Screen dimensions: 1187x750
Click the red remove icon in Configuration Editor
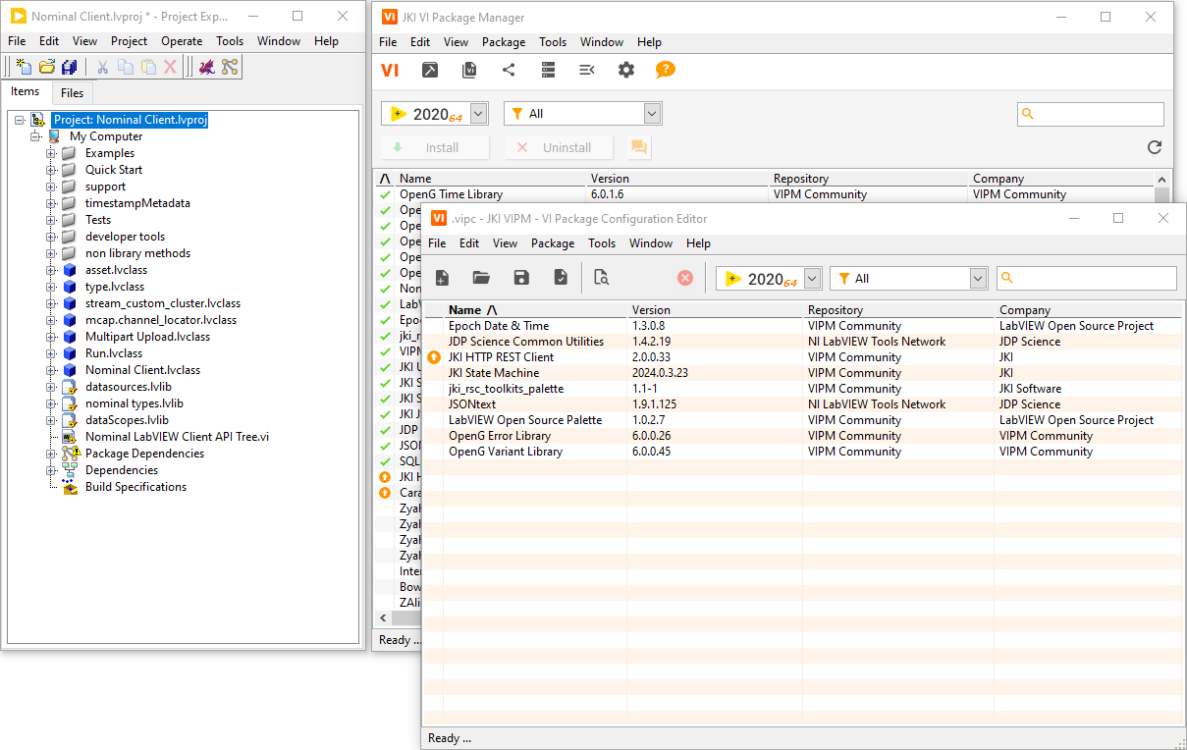685,278
